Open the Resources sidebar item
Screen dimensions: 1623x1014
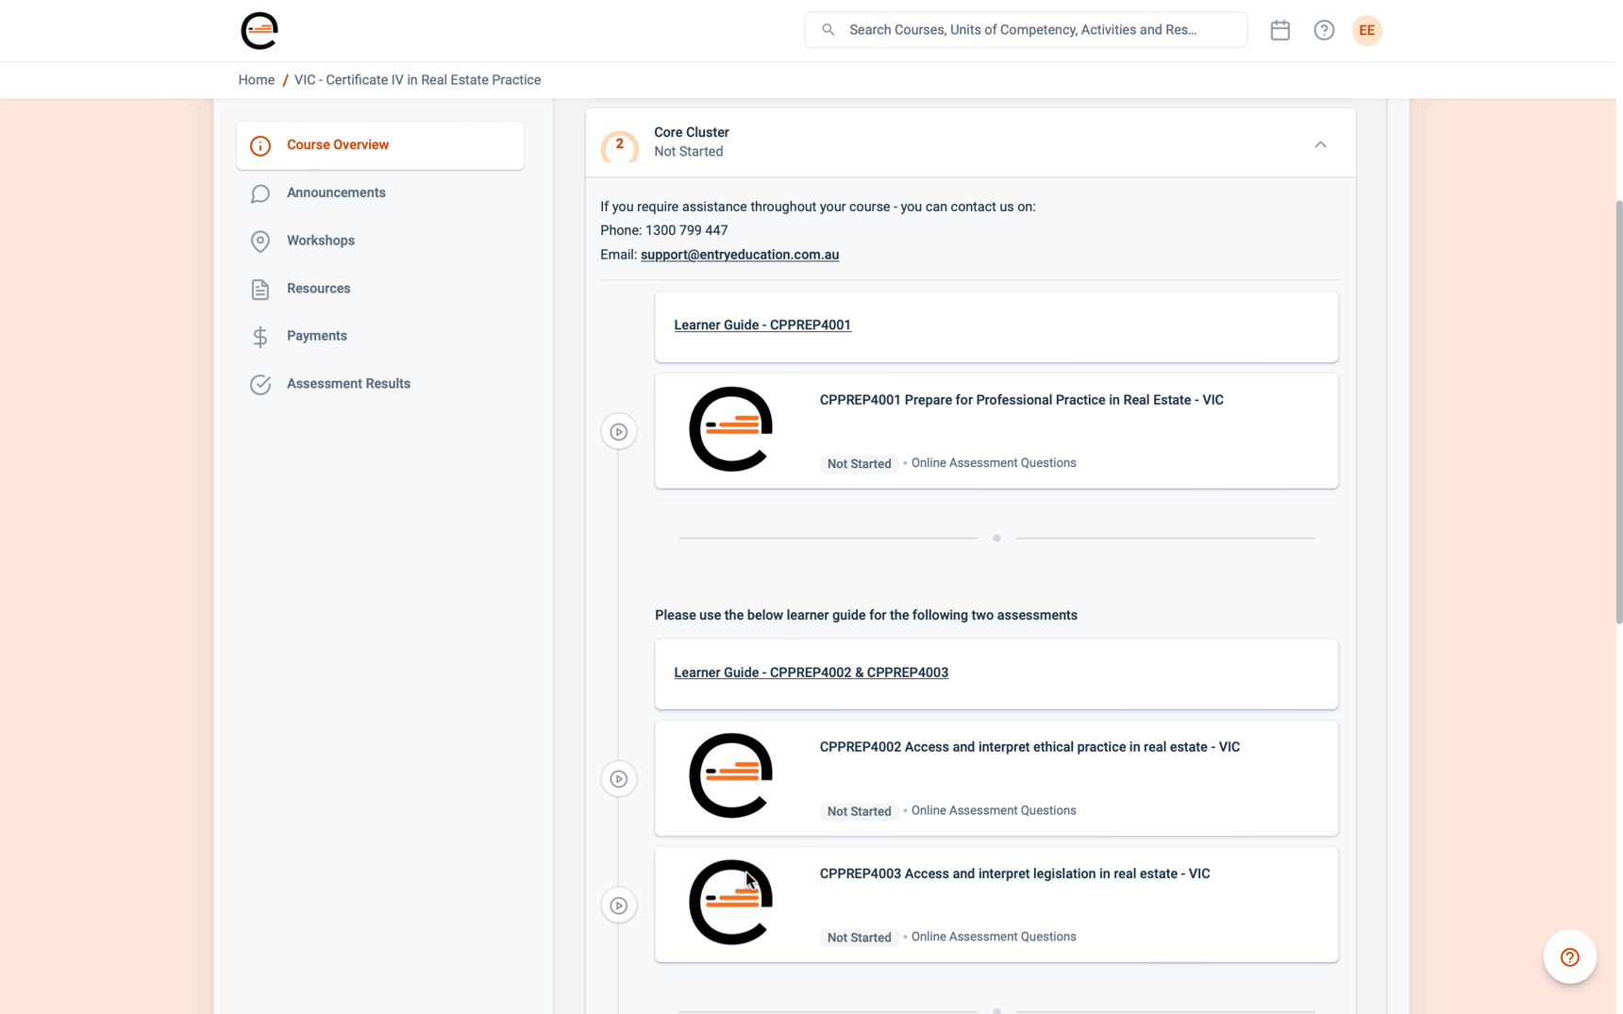pos(318,289)
